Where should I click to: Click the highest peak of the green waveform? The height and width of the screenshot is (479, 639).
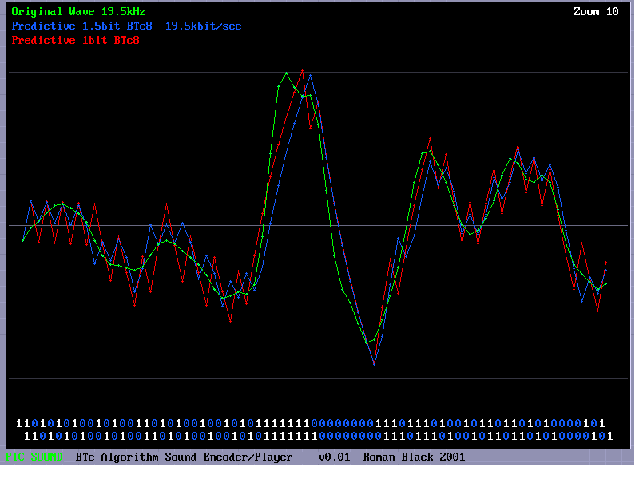coord(286,73)
